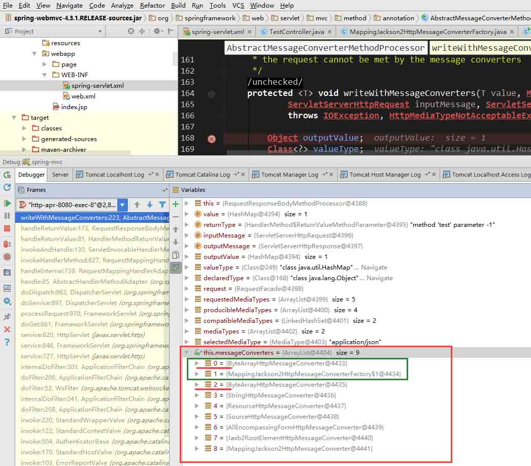
Task: Select doDispatch:963 DispatcherServlet frame
Action: point(92,292)
